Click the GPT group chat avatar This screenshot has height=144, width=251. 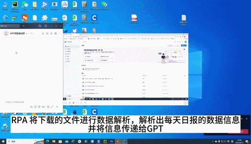[x=6, y=33]
